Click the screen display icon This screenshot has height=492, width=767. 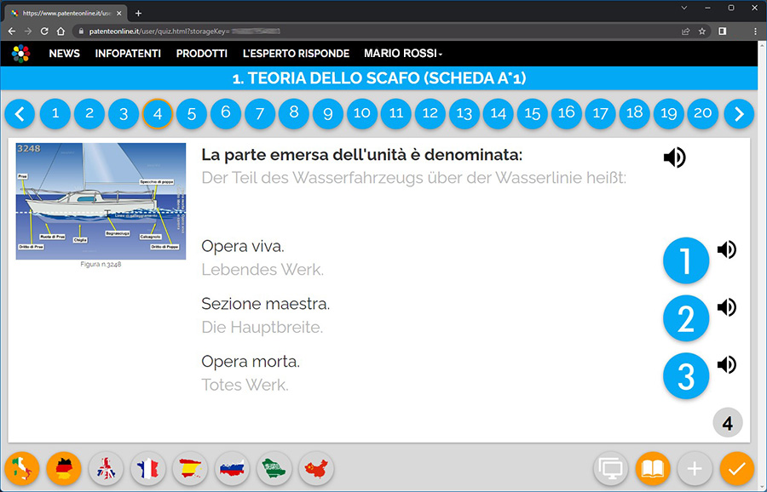[611, 468]
